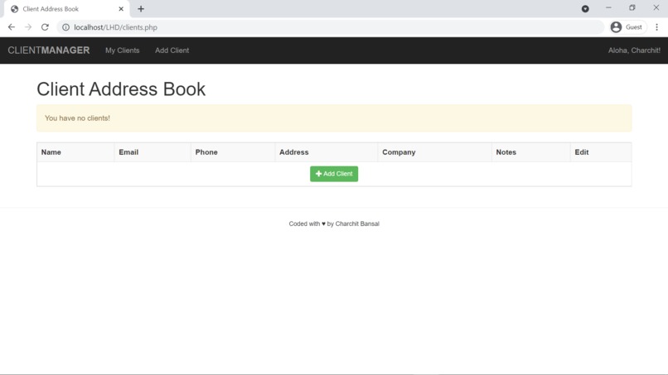Viewport: 668px width, 375px height.
Task: View site information icon in address bar
Action: pyautogui.click(x=65, y=27)
